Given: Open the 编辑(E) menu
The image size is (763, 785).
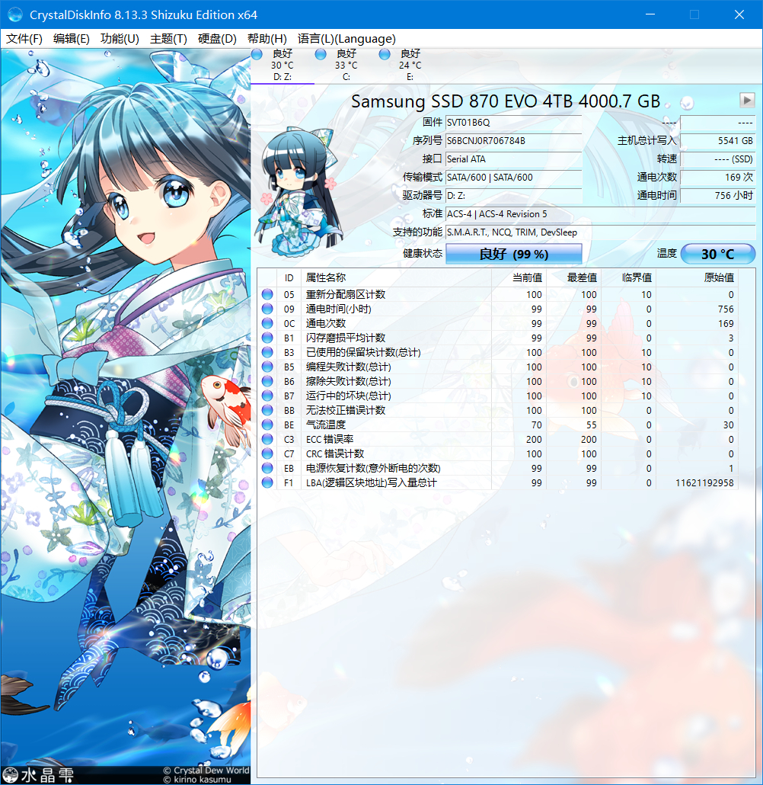Looking at the screenshot, I should coord(72,39).
